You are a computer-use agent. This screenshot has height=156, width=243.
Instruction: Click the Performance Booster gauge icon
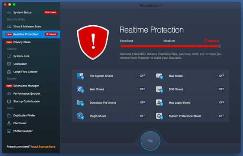9,93
